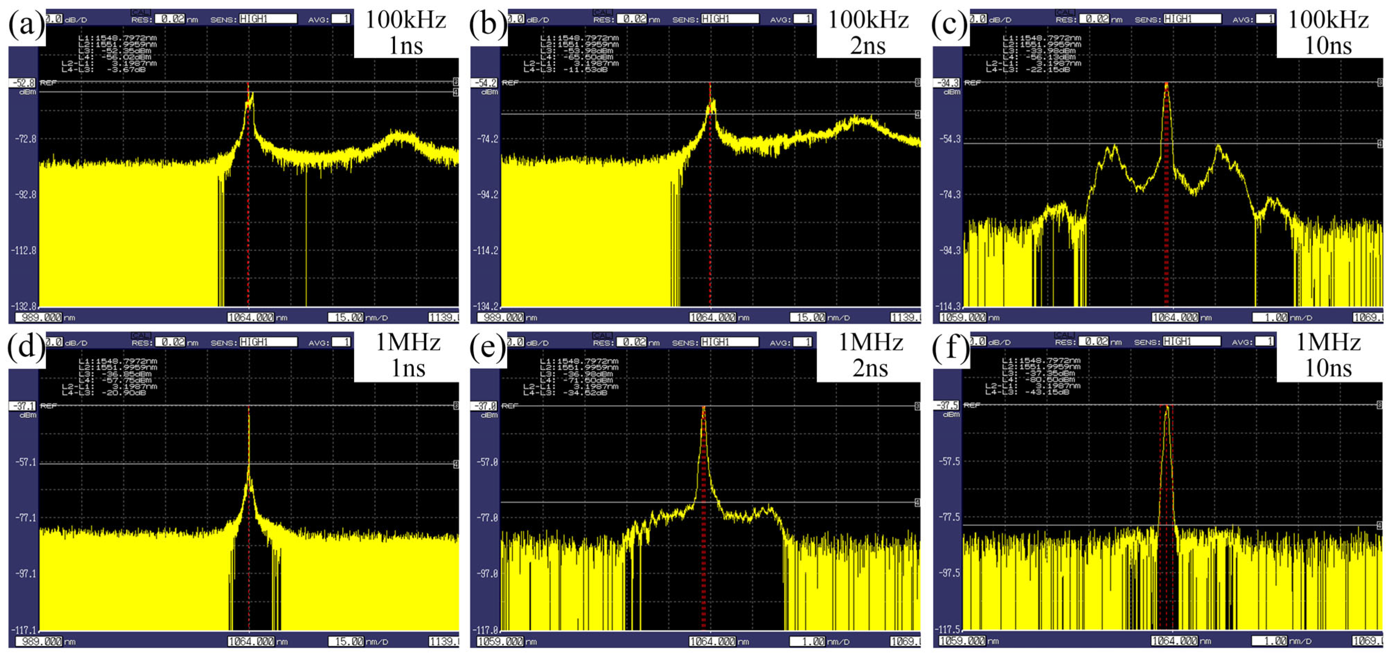Screen dimensions: 1389x655
Task: Click line marker 3 tag in panel (a)
Action: (456, 82)
